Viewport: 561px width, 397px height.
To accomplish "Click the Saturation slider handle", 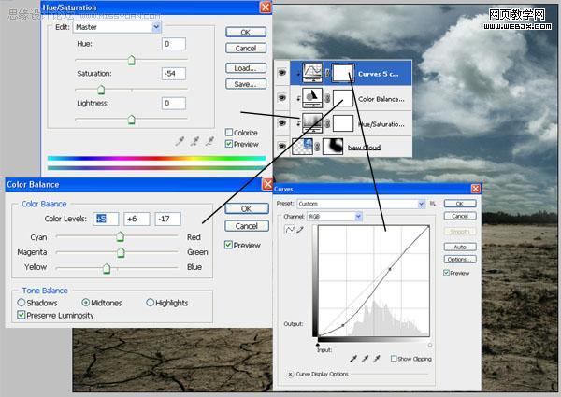I will [101, 90].
